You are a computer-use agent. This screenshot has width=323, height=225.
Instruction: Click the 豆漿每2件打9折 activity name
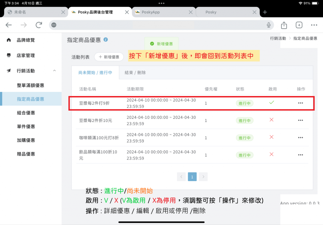pos(94,103)
